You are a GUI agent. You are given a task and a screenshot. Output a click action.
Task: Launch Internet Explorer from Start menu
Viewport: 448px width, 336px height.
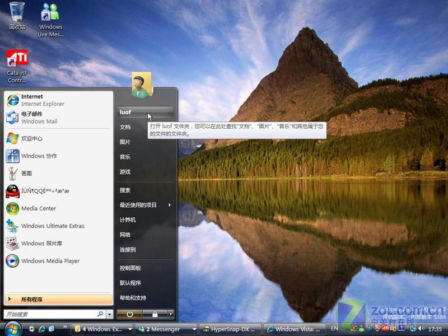(59, 100)
